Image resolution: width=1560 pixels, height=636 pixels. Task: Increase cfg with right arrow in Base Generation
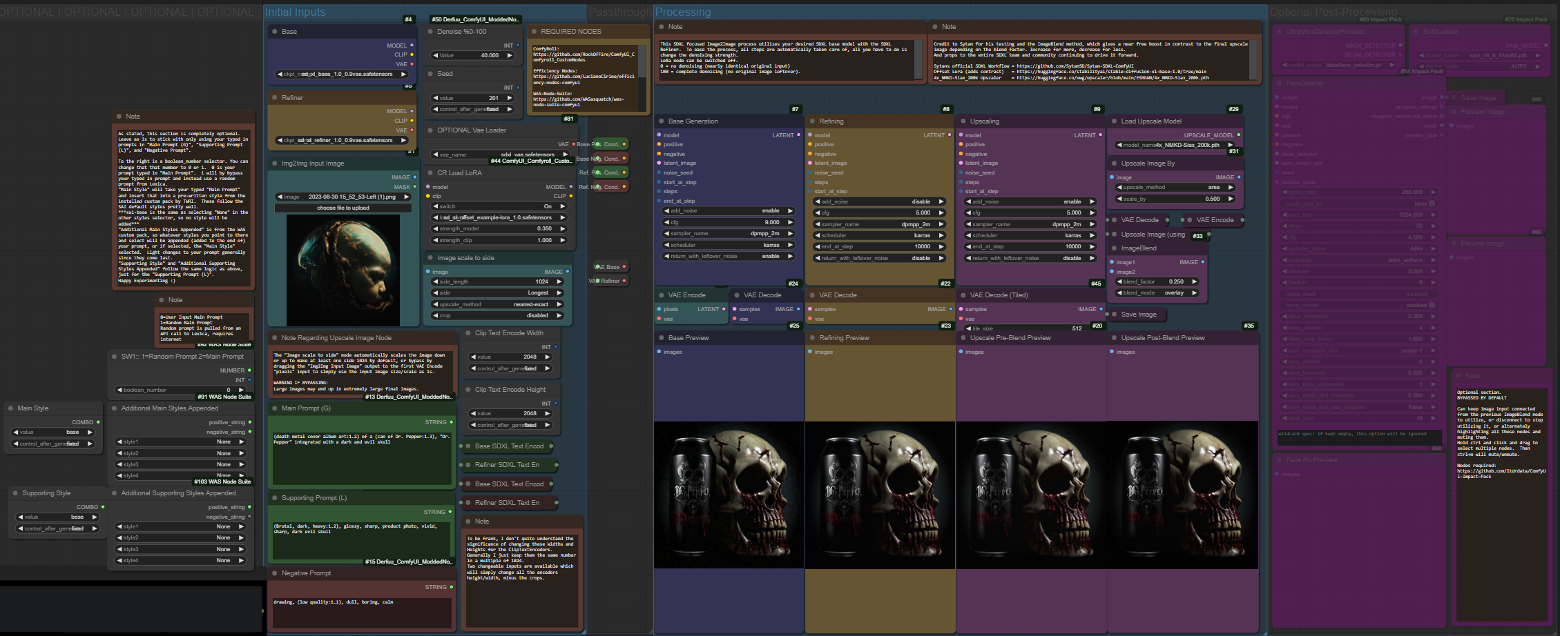[x=789, y=222]
